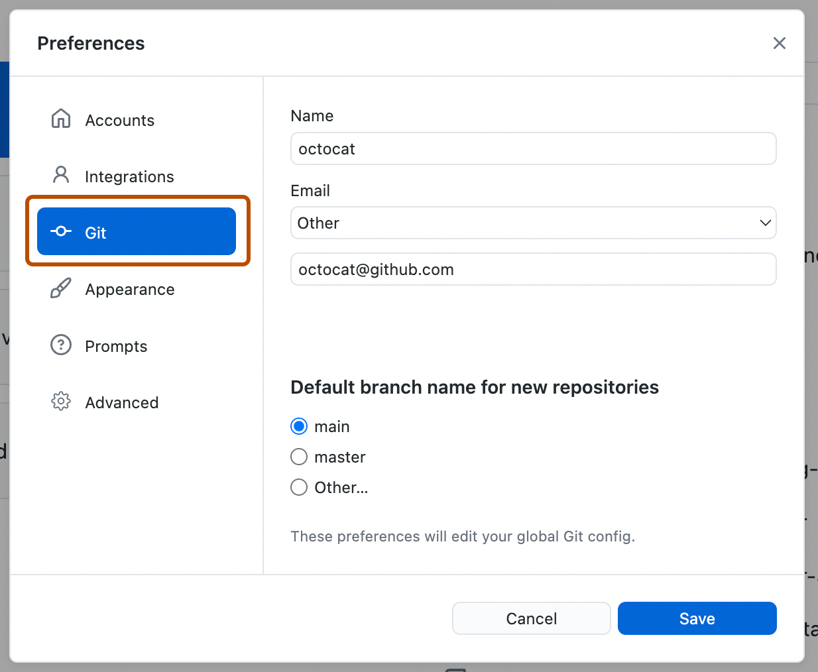Image resolution: width=818 pixels, height=672 pixels.
Task: Click the Integrations person icon
Action: pos(61,175)
